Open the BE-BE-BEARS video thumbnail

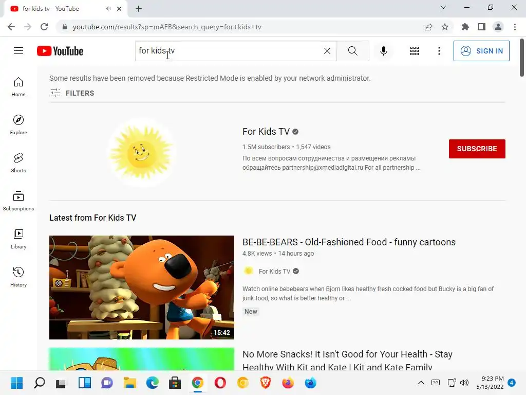click(x=142, y=287)
